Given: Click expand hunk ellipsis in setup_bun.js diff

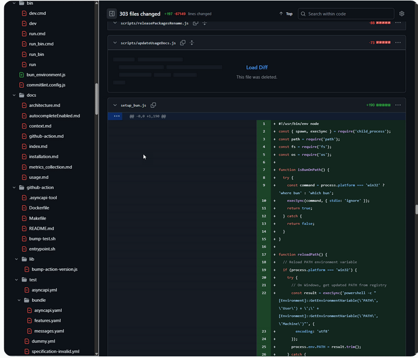Looking at the screenshot, I should pos(117,116).
